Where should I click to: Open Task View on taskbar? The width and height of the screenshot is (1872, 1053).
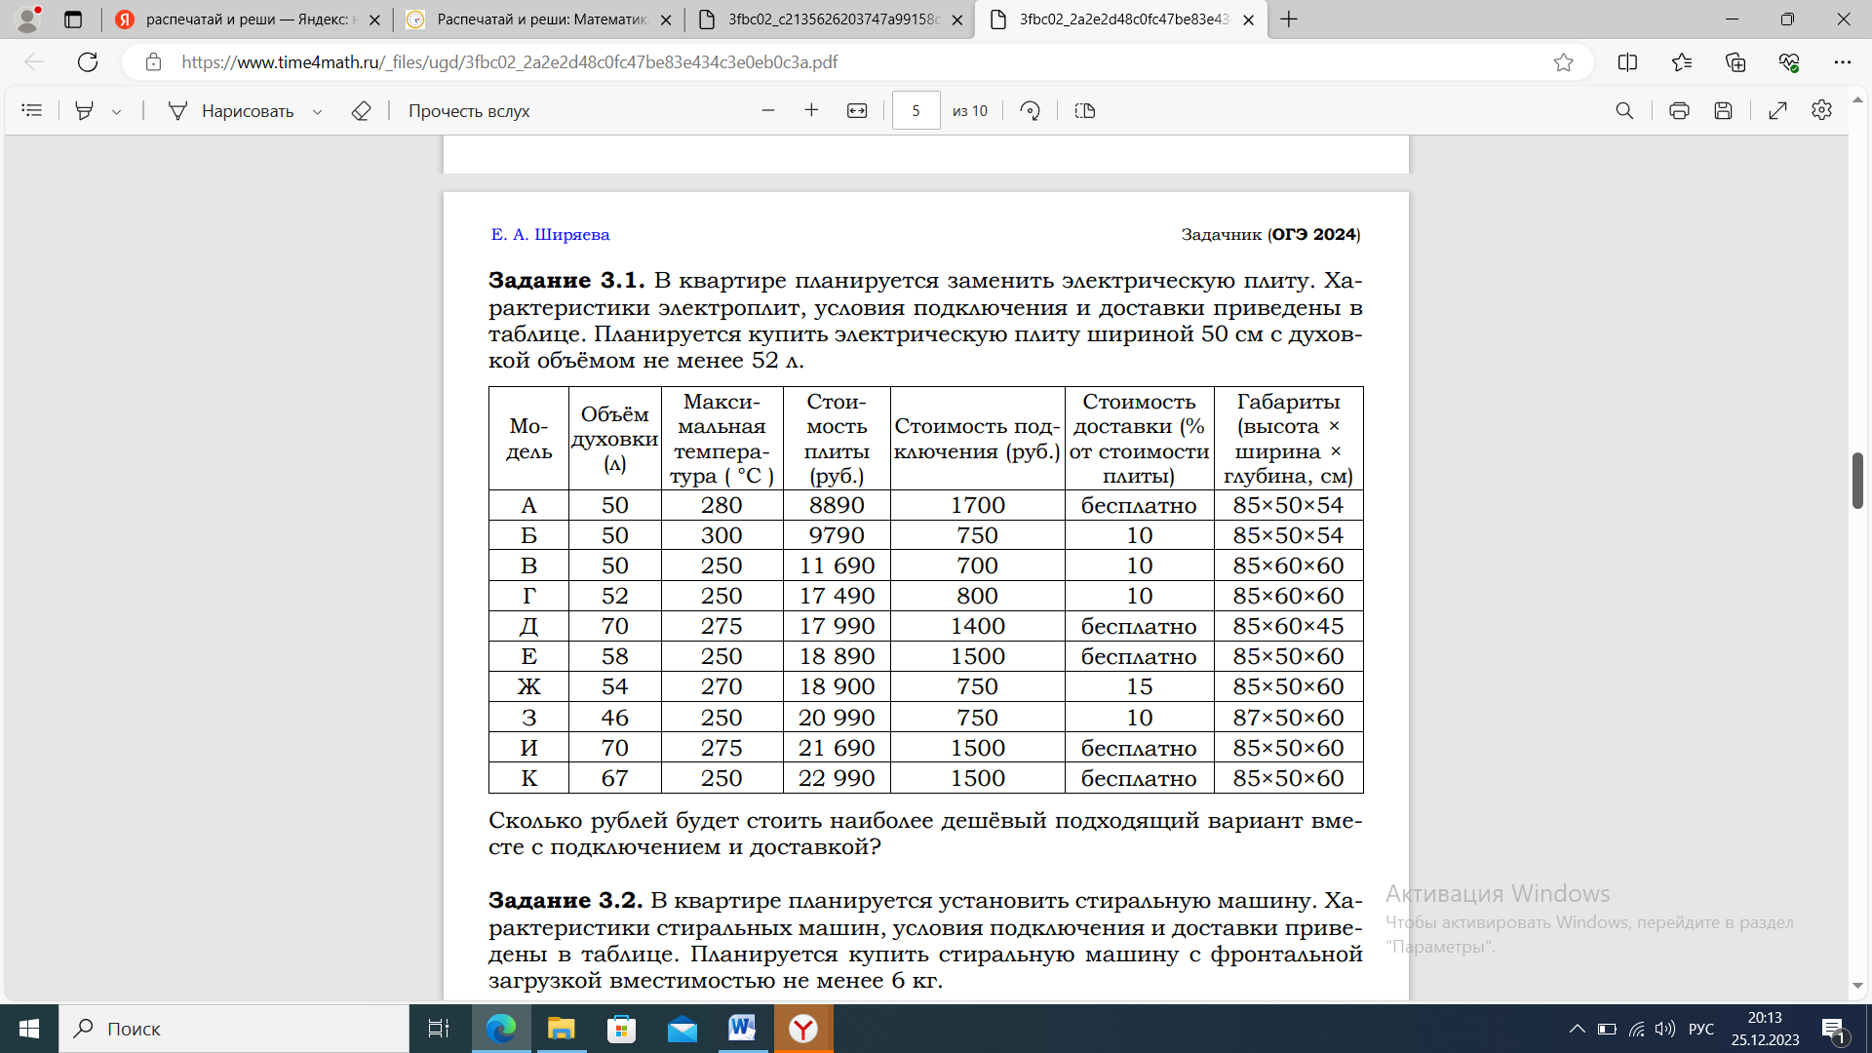point(439,1029)
